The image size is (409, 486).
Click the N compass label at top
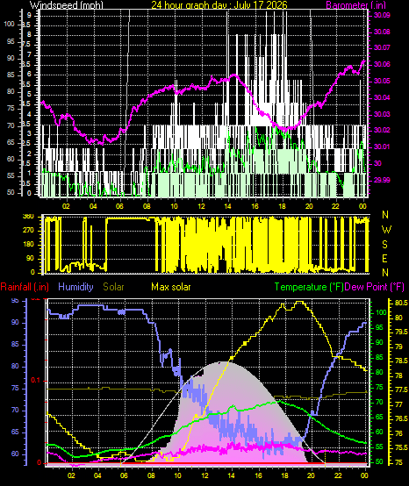385,214
